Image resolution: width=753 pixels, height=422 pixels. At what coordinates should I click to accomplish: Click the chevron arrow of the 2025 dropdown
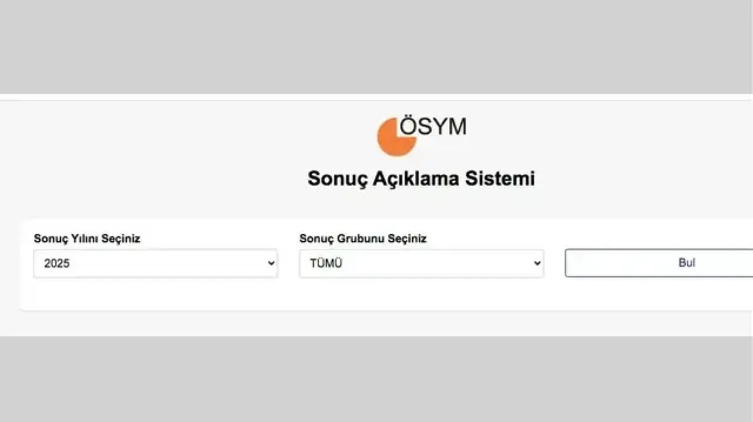(x=271, y=263)
